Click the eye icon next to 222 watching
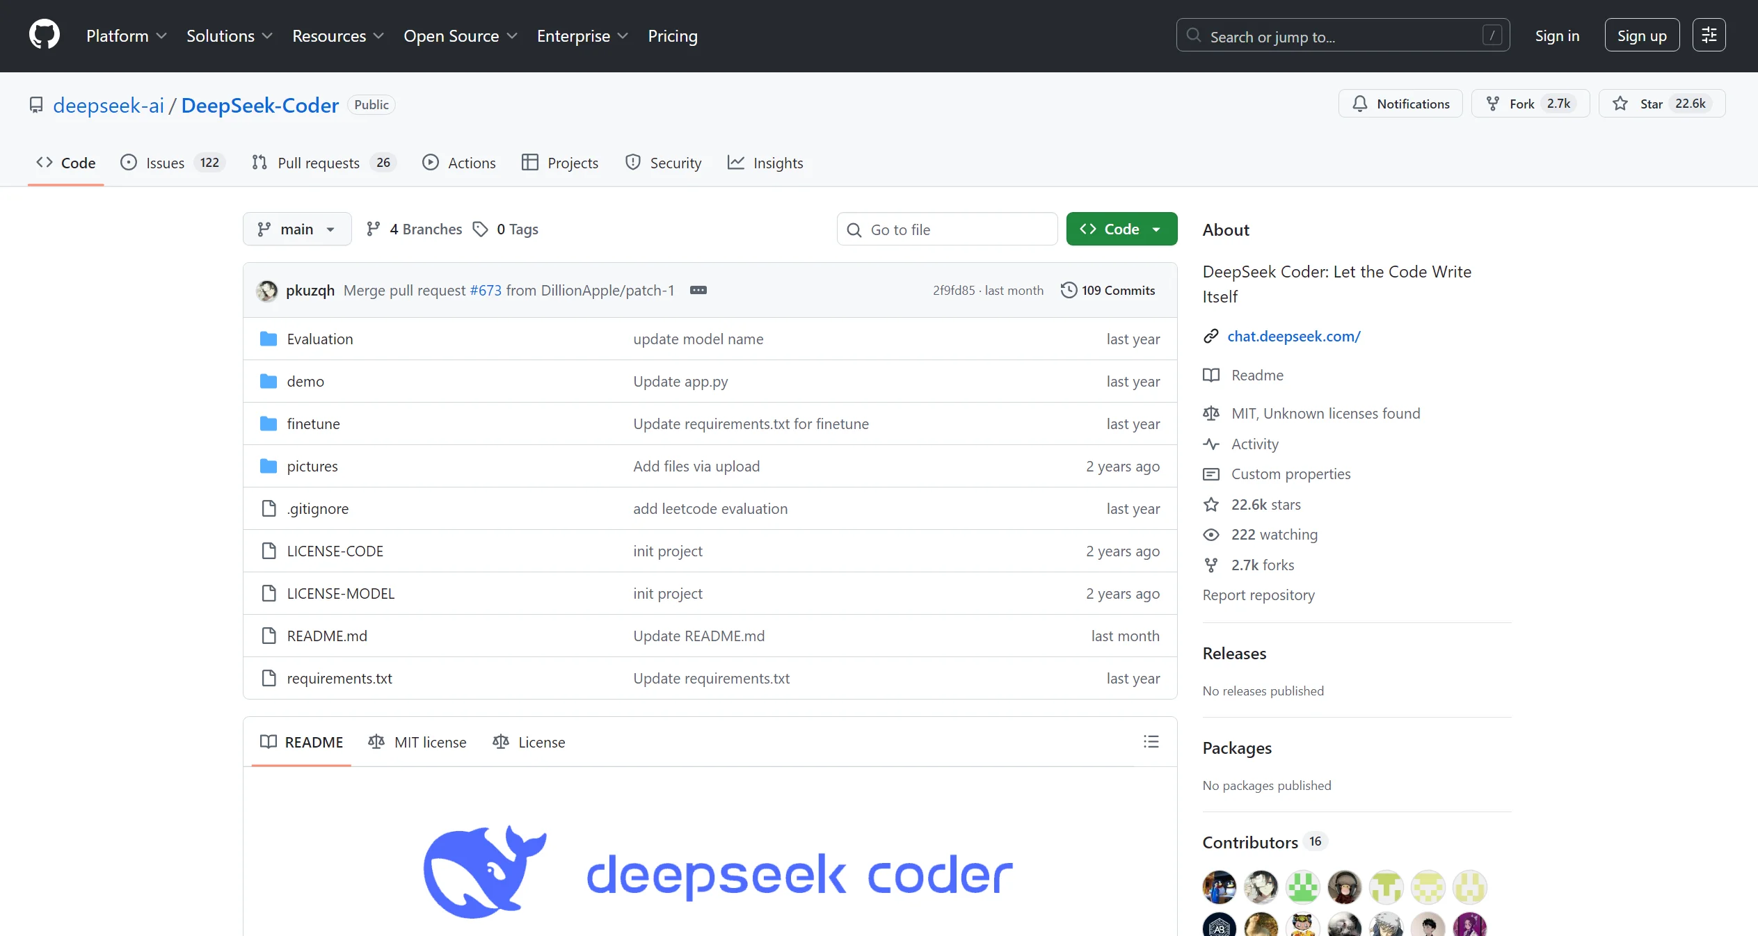This screenshot has height=936, width=1758. click(1210, 534)
